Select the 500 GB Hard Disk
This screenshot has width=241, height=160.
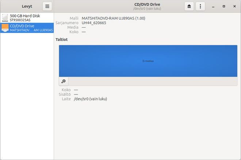click(x=27, y=18)
